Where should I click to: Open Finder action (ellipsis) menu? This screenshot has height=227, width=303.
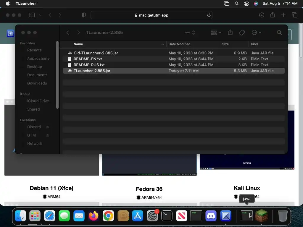click(257, 33)
